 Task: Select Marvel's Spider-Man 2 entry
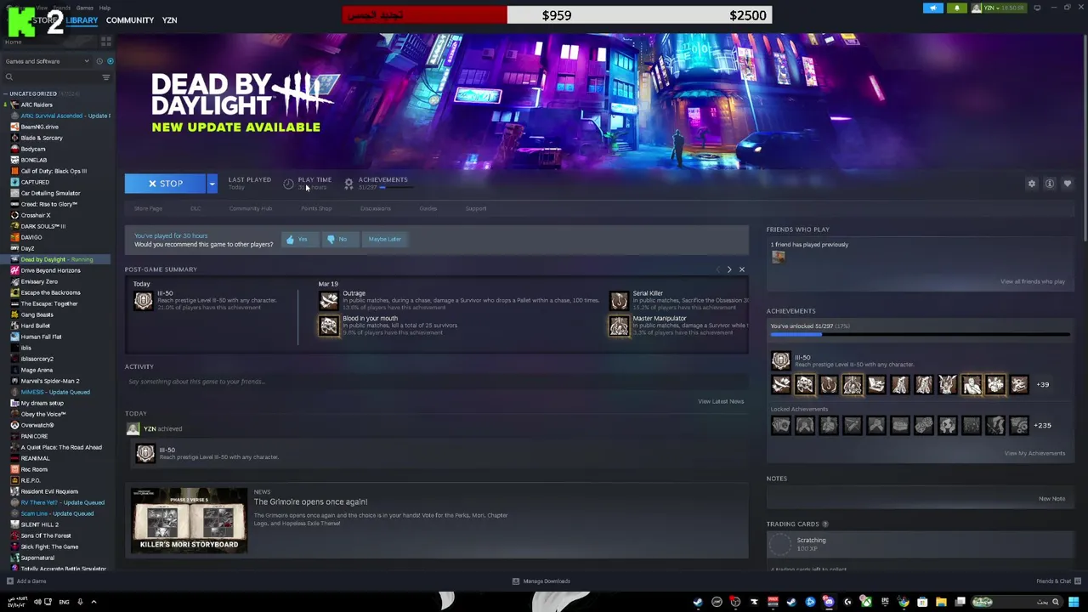[x=49, y=381]
